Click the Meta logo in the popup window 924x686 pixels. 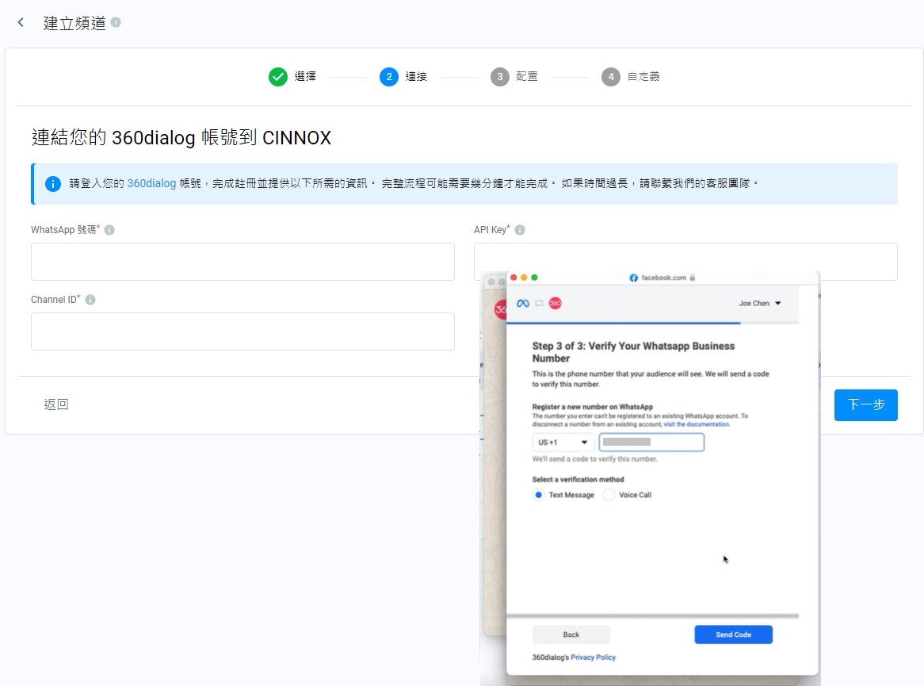pyautogui.click(x=523, y=303)
